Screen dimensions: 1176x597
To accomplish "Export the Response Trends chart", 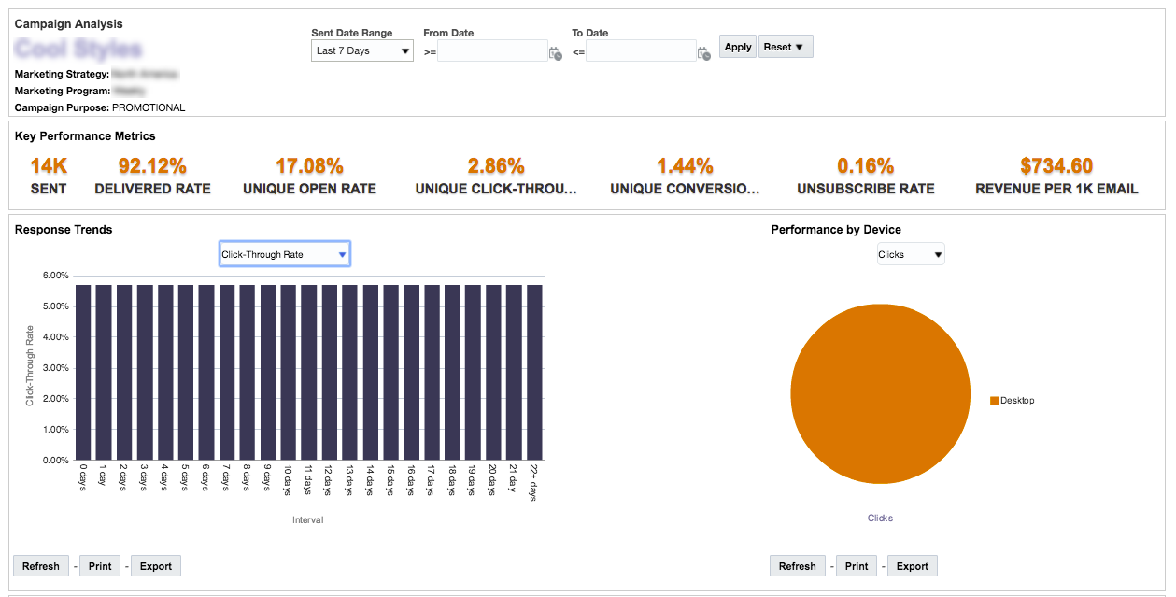I will point(156,566).
